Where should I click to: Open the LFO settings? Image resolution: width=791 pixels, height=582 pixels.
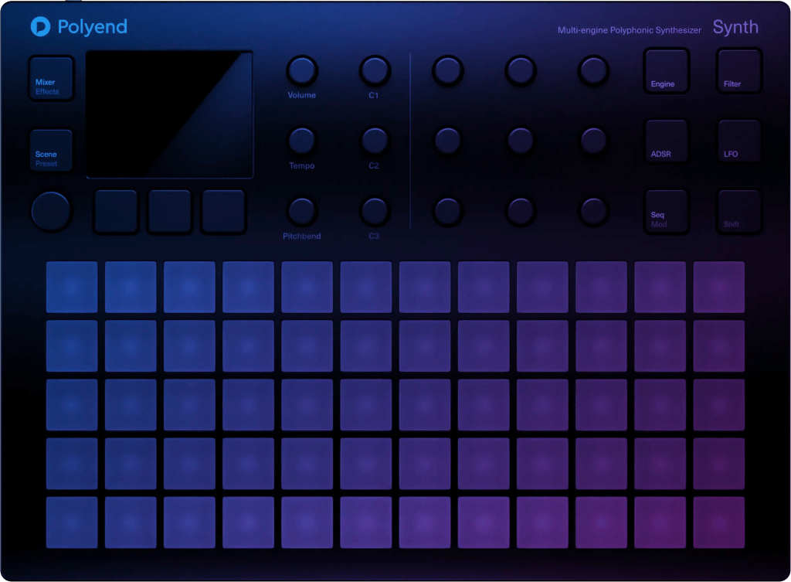738,141
